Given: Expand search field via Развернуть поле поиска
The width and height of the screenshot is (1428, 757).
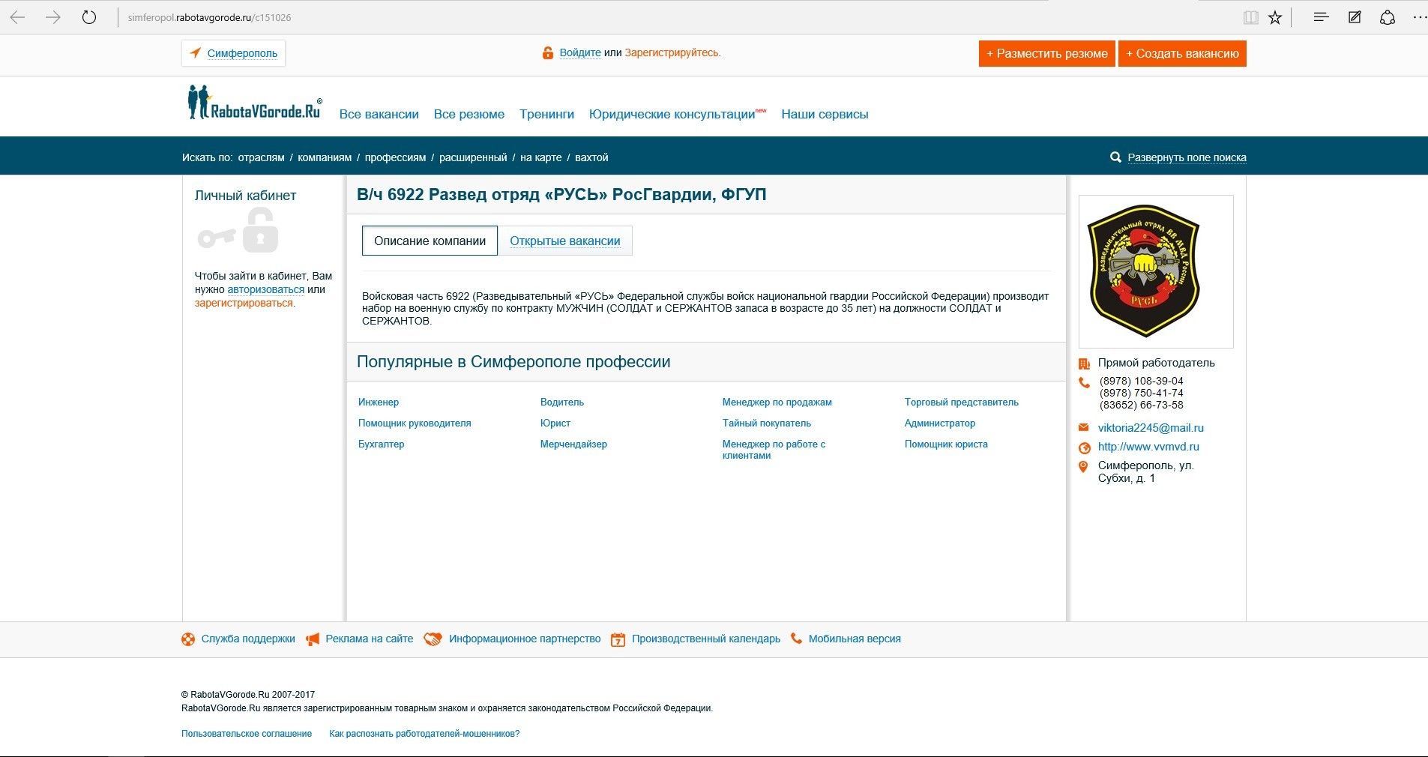Looking at the screenshot, I should [1187, 157].
